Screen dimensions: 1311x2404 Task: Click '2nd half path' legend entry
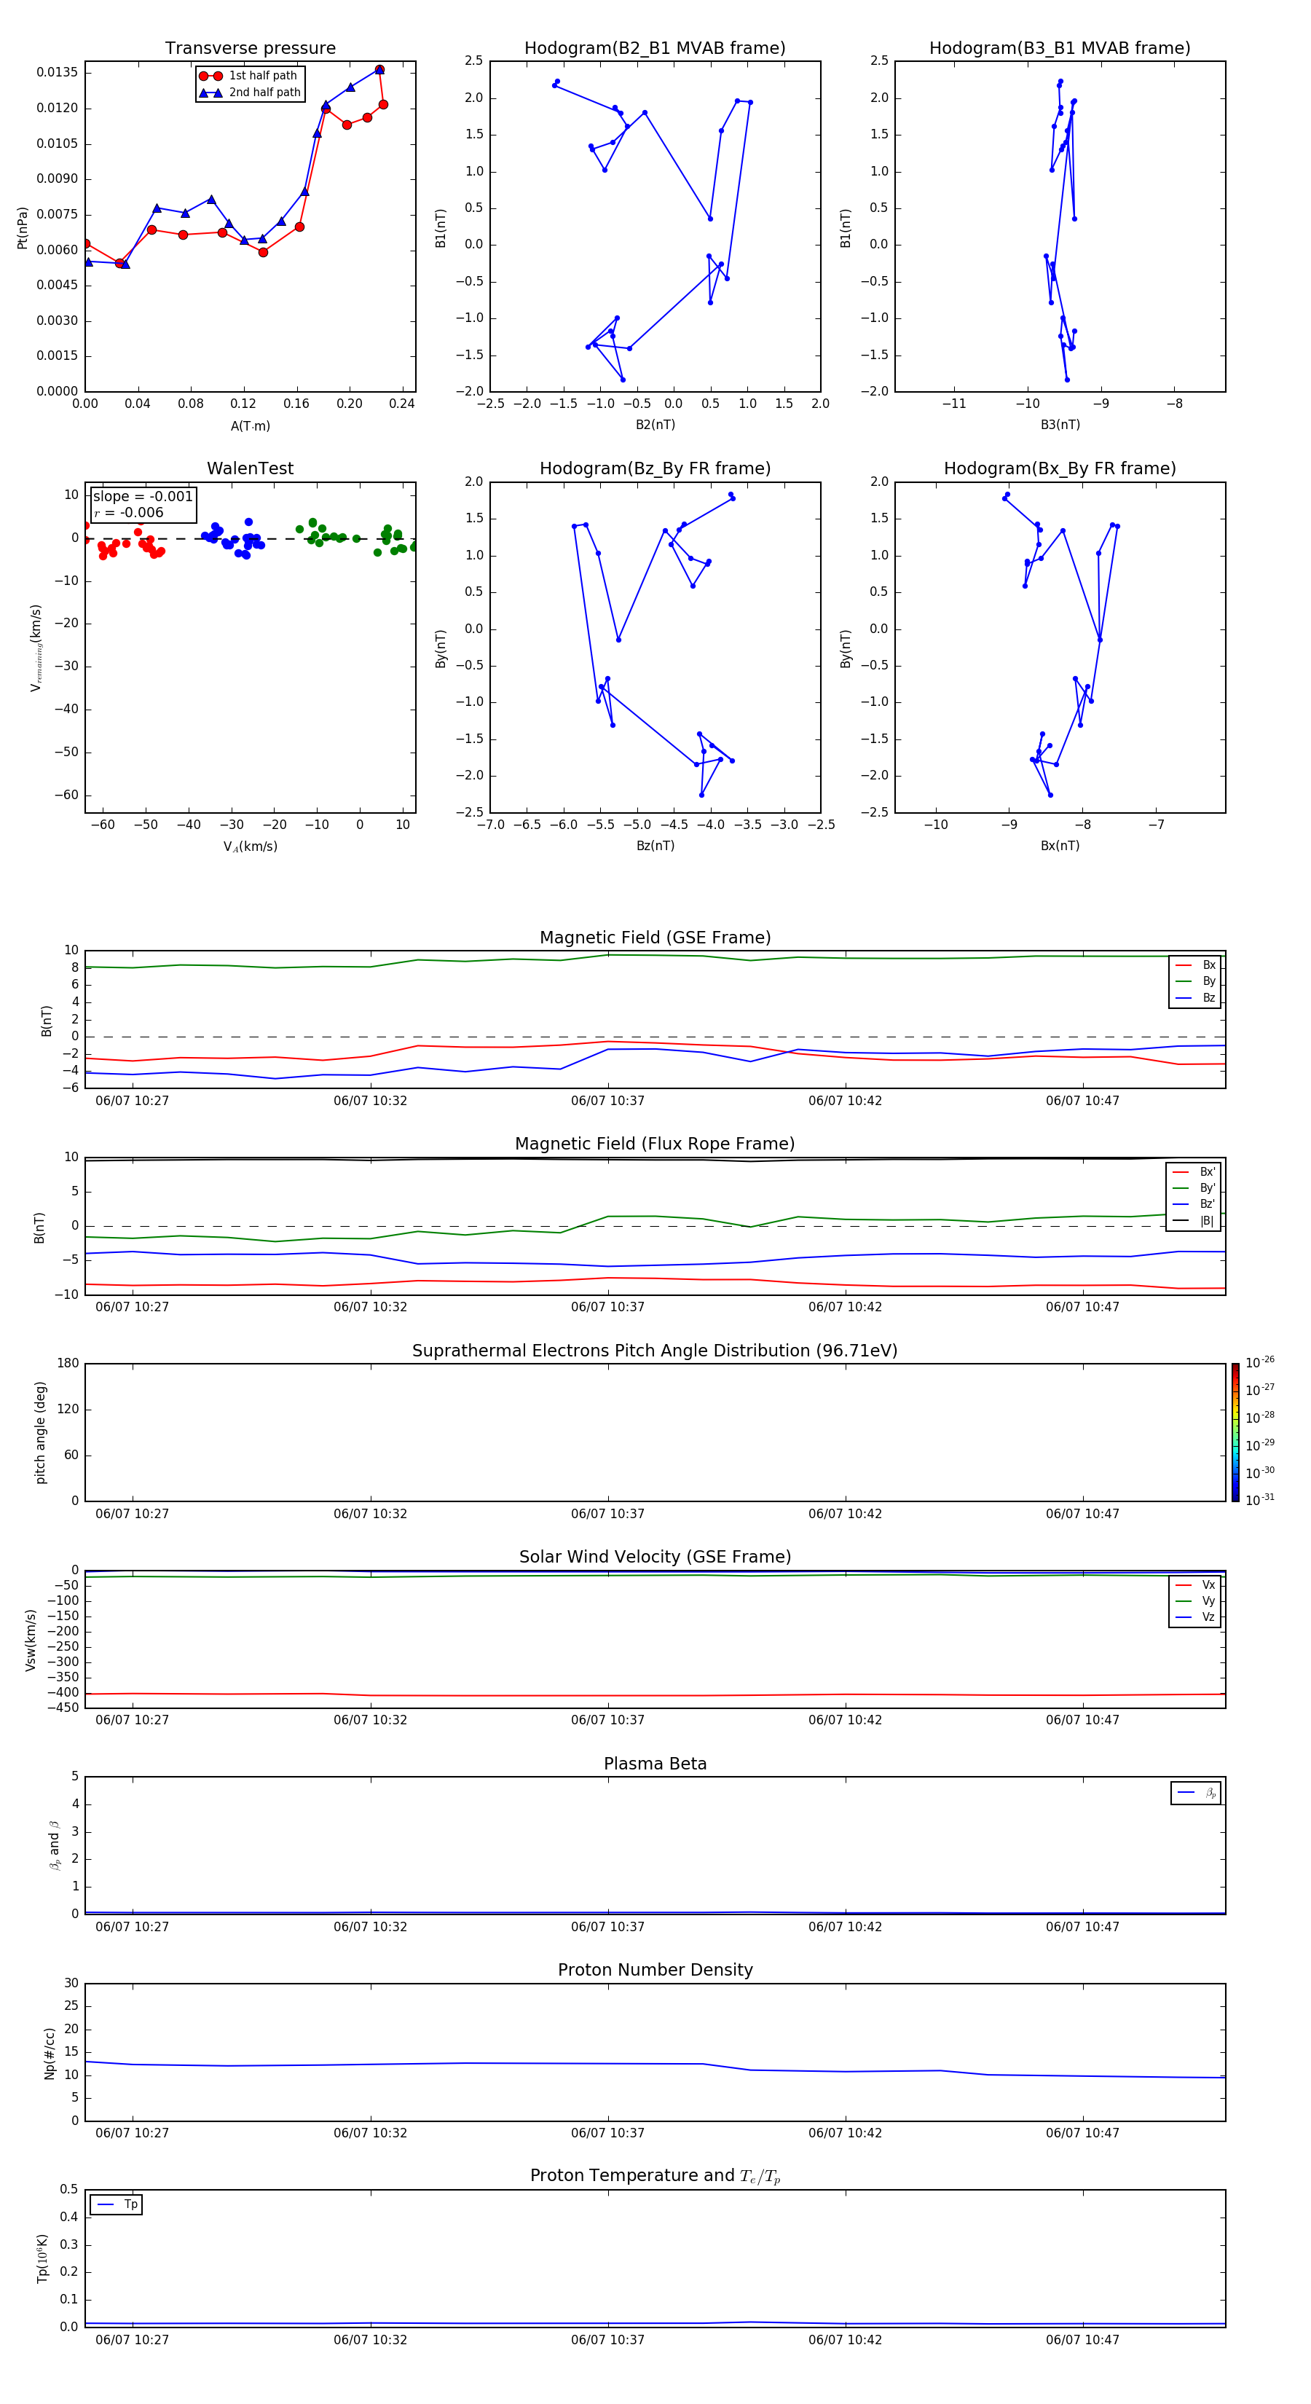pyautogui.click(x=250, y=93)
